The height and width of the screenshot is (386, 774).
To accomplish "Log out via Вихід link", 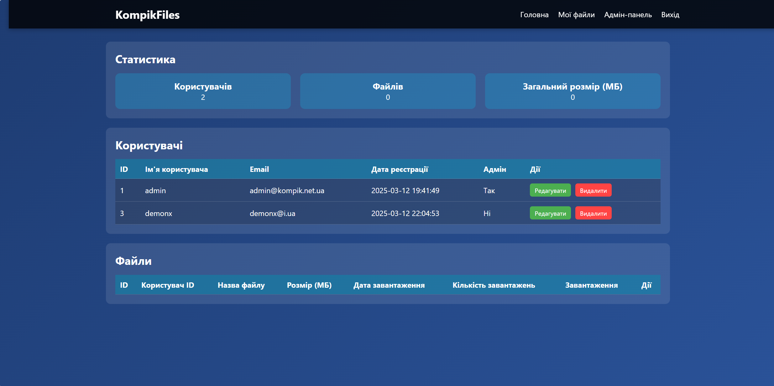I will (x=670, y=15).
